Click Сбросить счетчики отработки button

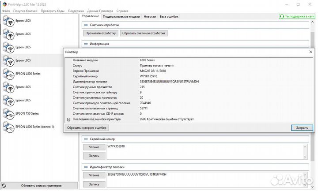pos(144,33)
